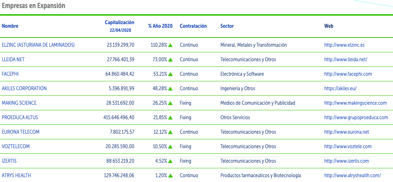
Task: Open the FACEPHI company link
Action: 10,74
